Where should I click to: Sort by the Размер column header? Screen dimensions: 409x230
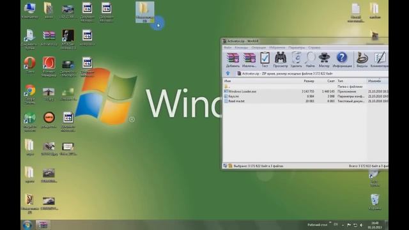pos(309,81)
